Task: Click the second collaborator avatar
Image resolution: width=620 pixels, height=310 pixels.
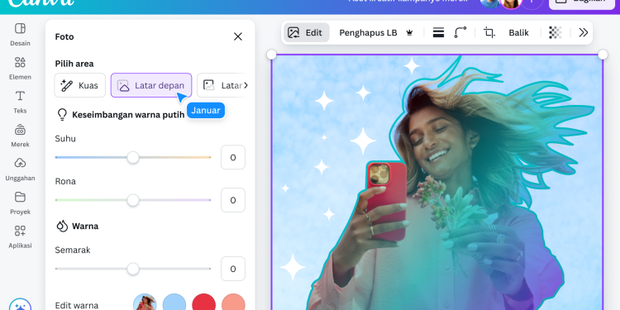Action: coord(511,3)
